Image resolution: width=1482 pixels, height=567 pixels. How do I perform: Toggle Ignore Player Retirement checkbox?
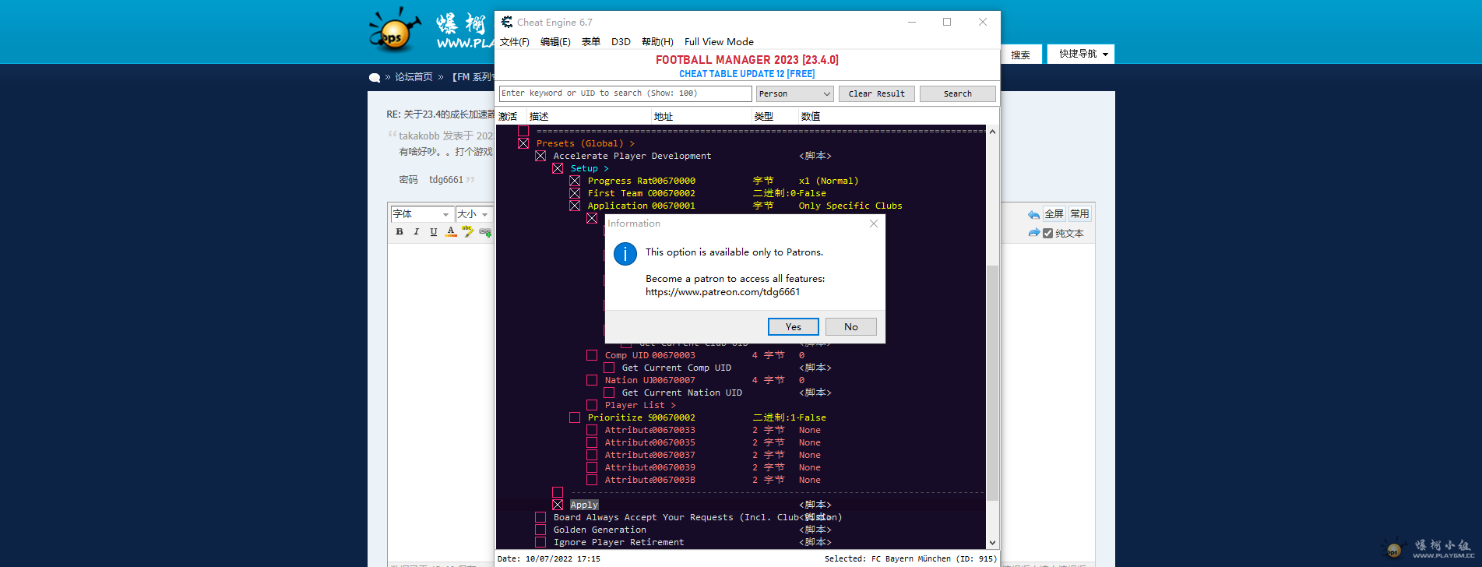tap(540, 542)
